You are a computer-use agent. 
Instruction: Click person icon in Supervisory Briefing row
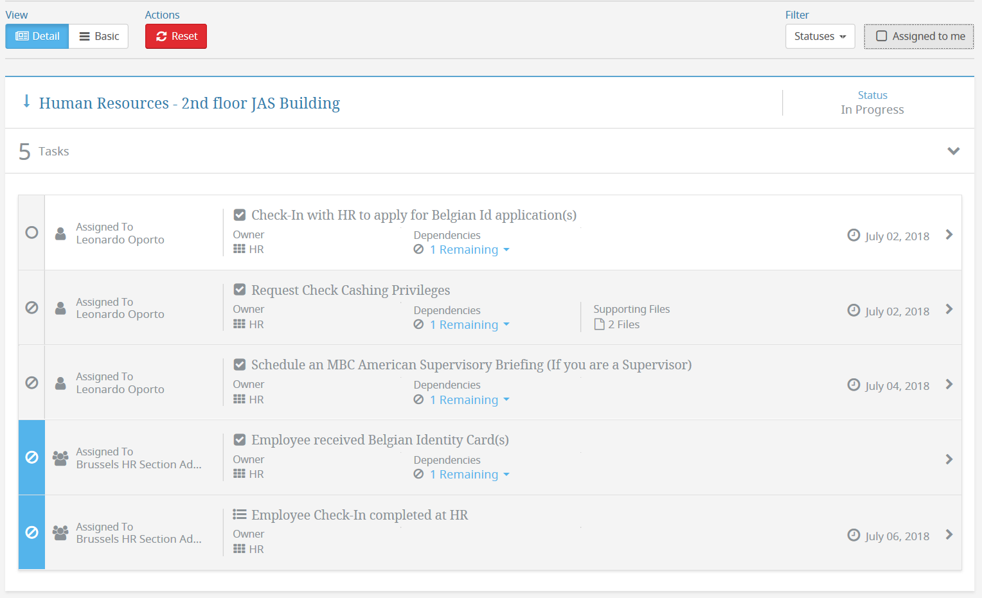coord(60,383)
